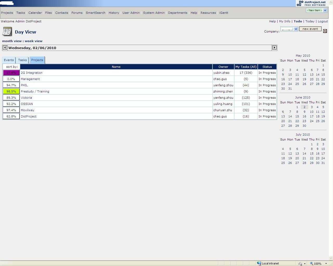Click Help link in user bar
The height and width of the screenshot is (266, 333).
272,21
